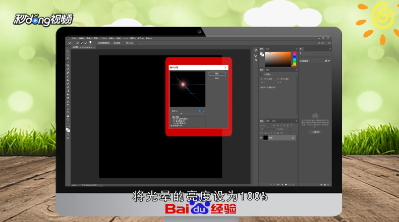Select the Rectangular Marquee tool
Viewport: 399px width, 222px height.
tap(68, 54)
